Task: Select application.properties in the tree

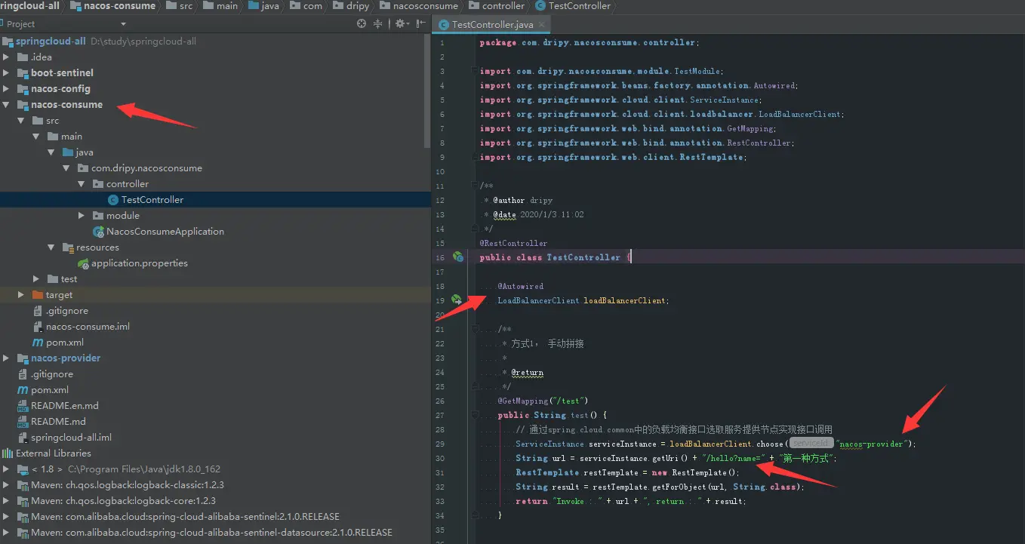Action: (140, 263)
